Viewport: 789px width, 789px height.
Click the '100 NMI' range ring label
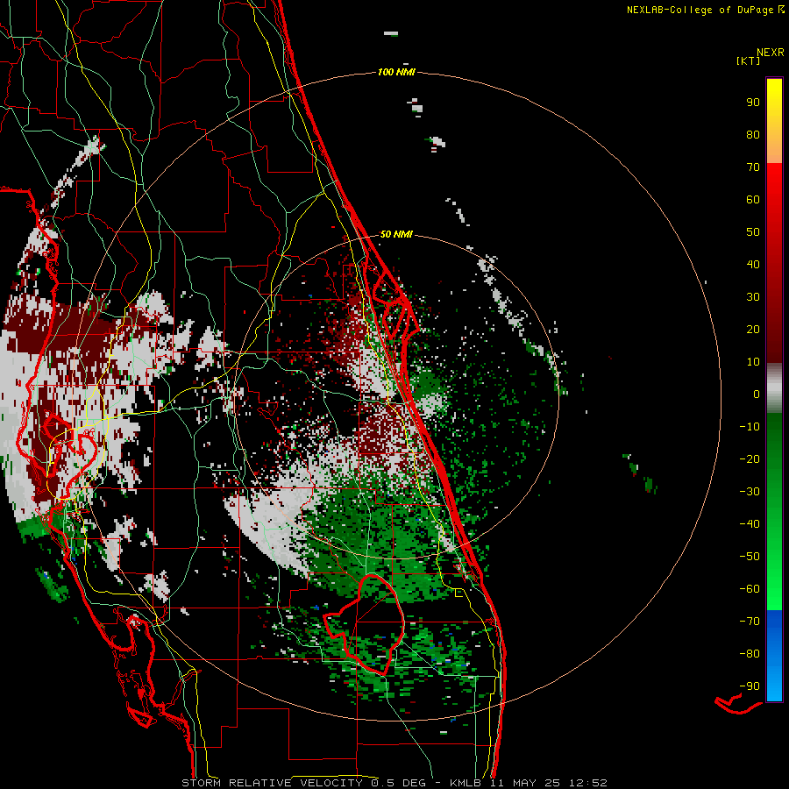click(x=396, y=72)
